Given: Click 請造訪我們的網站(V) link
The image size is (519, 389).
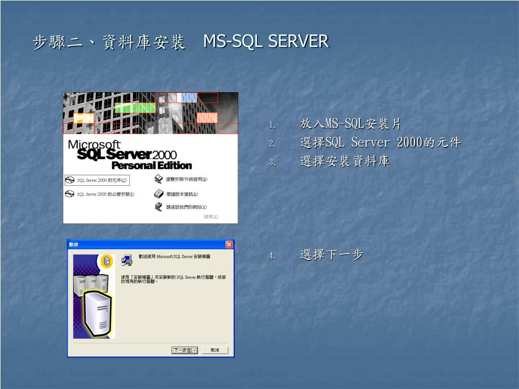Looking at the screenshot, I should [187, 207].
